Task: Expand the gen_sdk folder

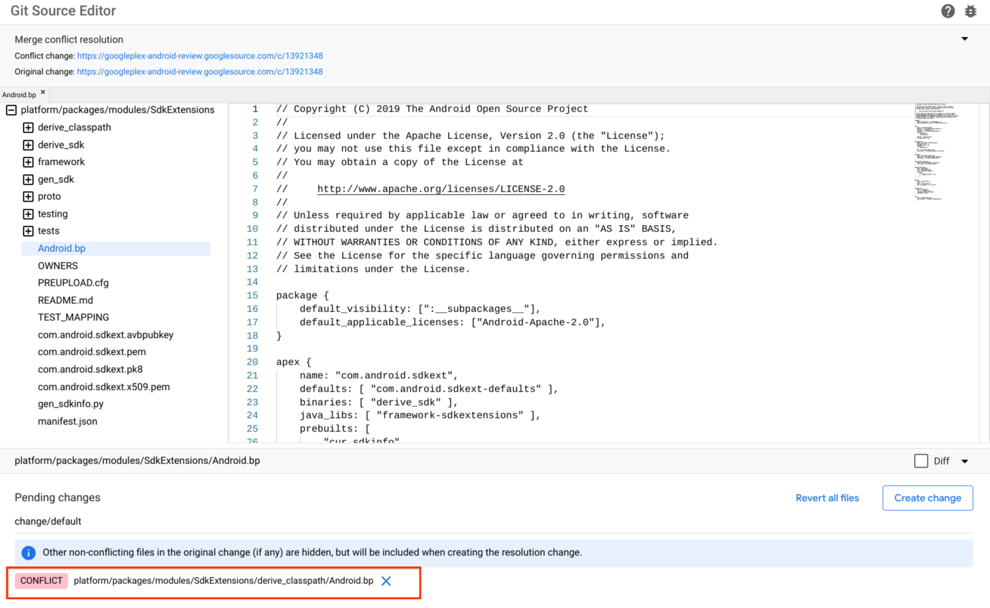Action: click(x=27, y=179)
